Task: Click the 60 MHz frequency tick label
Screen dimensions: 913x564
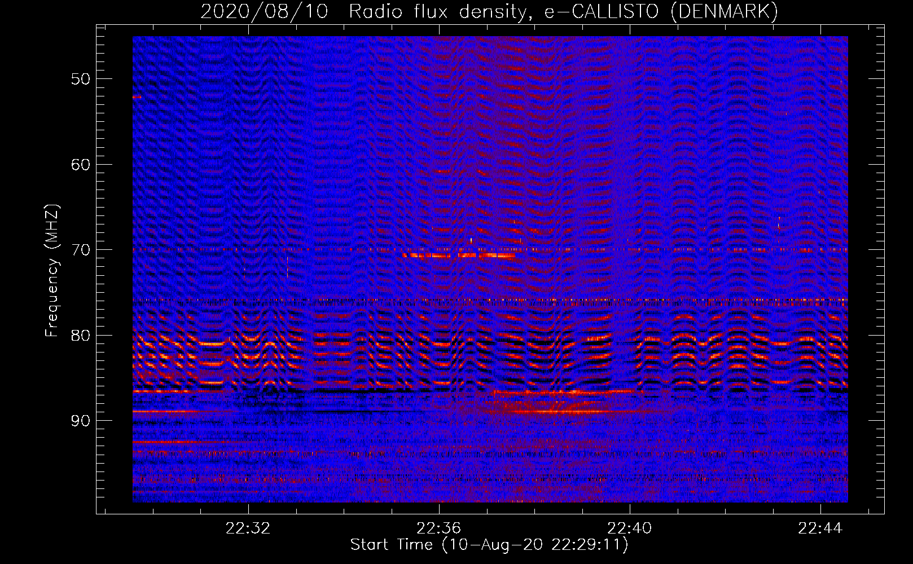Action: pyautogui.click(x=81, y=165)
